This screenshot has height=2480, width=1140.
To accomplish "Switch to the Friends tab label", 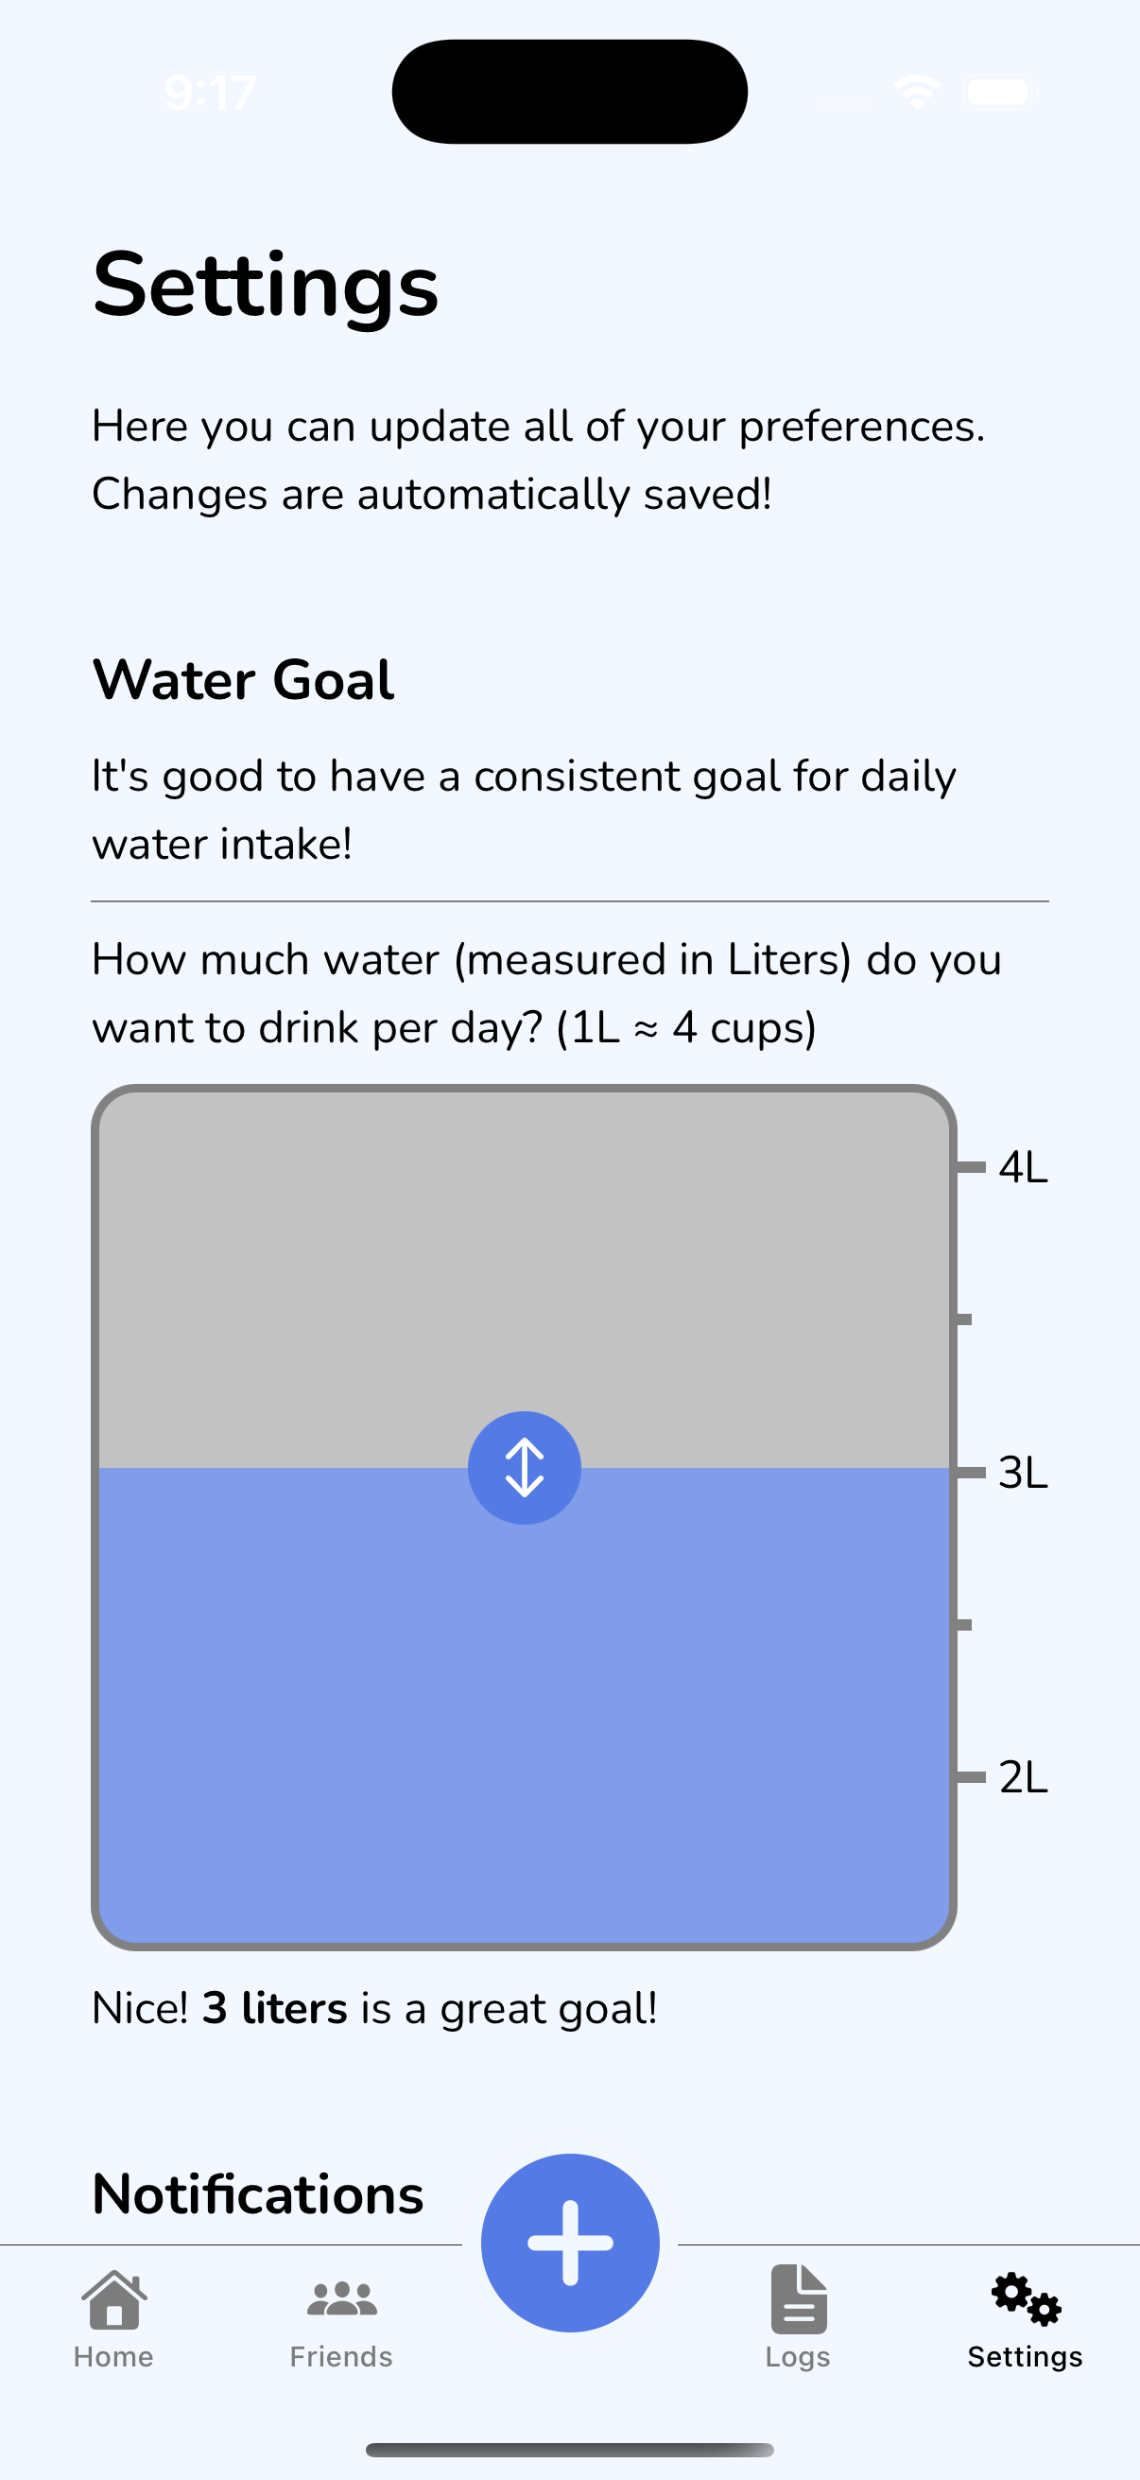I will click(x=341, y=2356).
